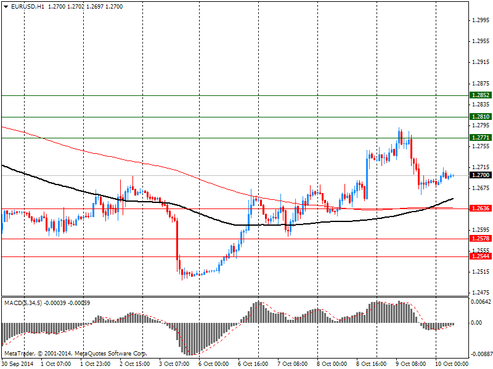Click the 30 Sep 2014 time axis label
Viewport: 493px width, 369px height.
(x=17, y=364)
